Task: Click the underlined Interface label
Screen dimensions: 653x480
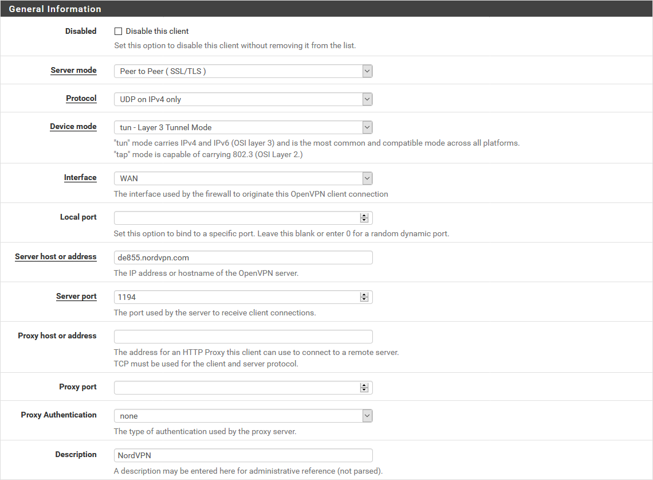Action: (x=80, y=178)
